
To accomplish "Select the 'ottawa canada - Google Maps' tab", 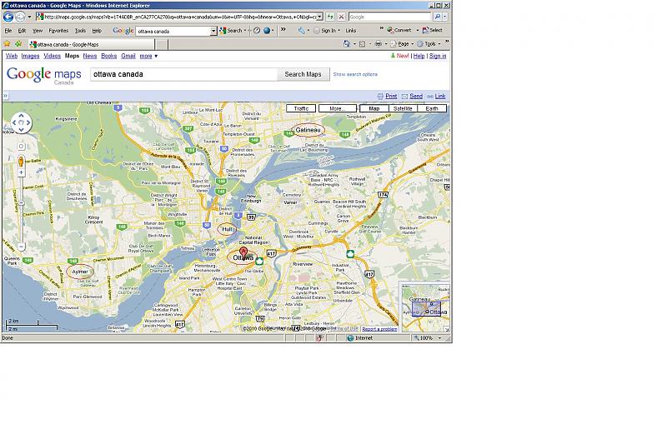I will click(91, 44).
